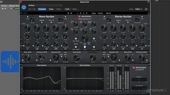
Task: Toggle the Auto-Solo button
Action: click(x=76, y=39)
